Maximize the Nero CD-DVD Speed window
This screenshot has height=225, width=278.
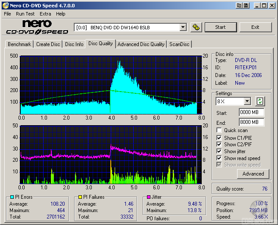(x=263, y=6)
